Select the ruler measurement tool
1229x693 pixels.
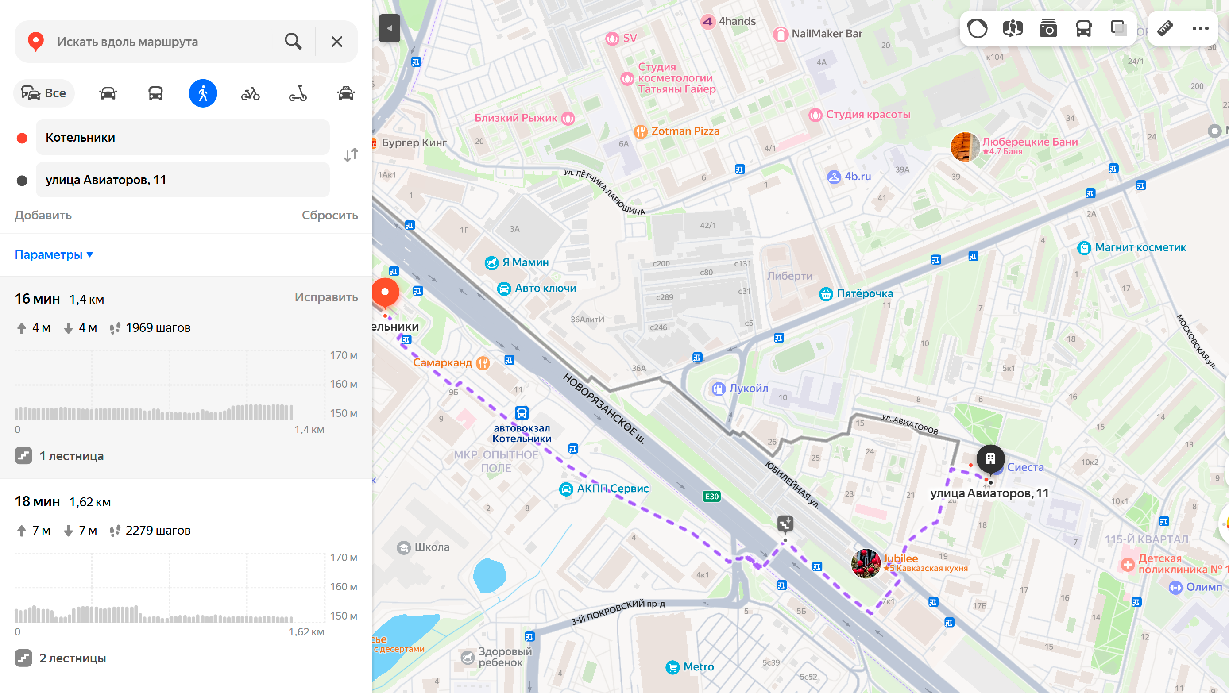(x=1165, y=29)
